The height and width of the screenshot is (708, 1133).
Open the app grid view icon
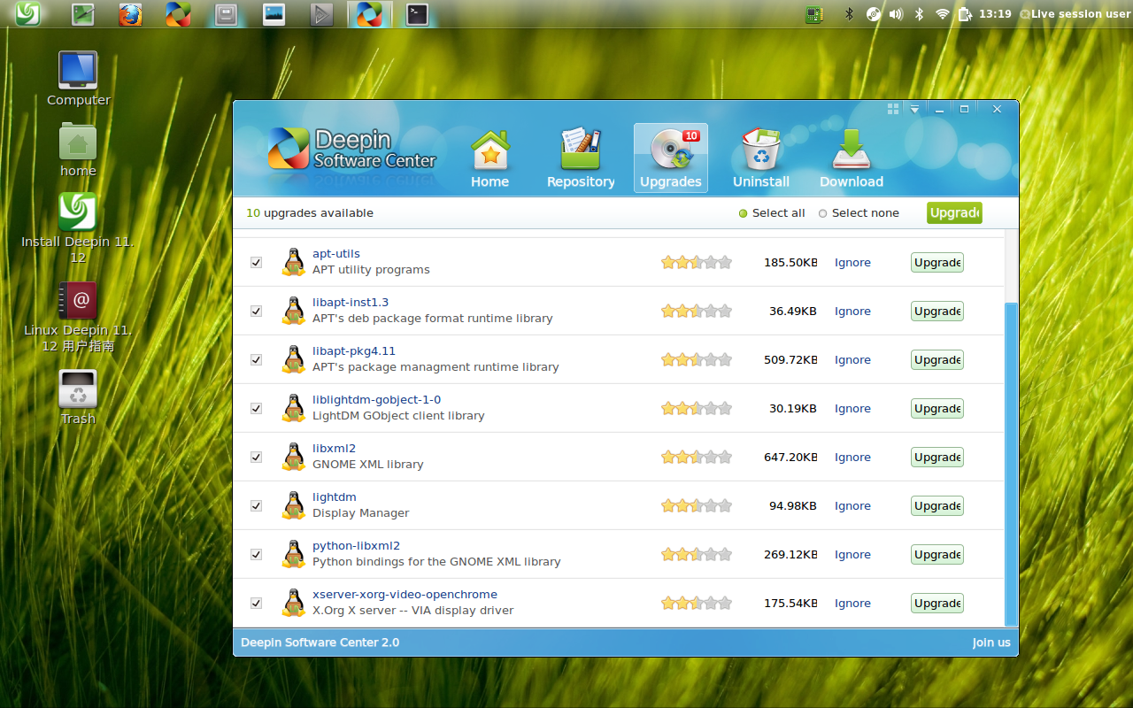892,108
